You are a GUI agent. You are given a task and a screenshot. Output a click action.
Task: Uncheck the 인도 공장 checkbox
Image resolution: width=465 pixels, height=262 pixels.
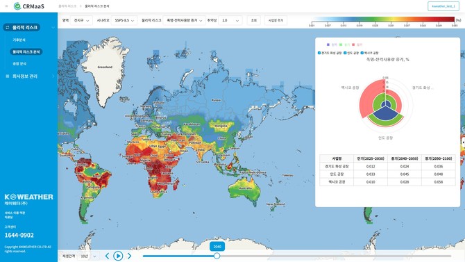(x=345, y=53)
